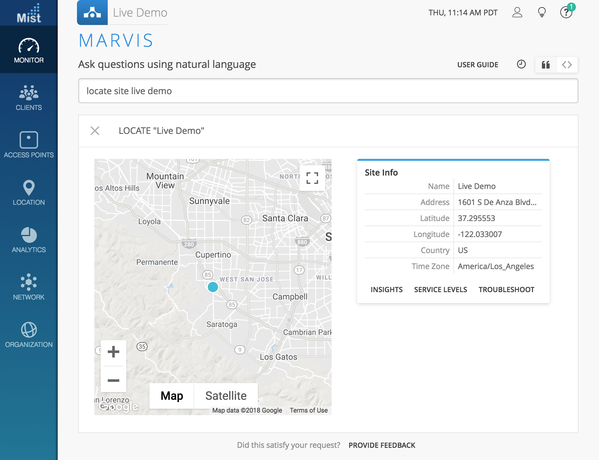Open help menu with notification badge
The height and width of the screenshot is (460, 599).
566,12
